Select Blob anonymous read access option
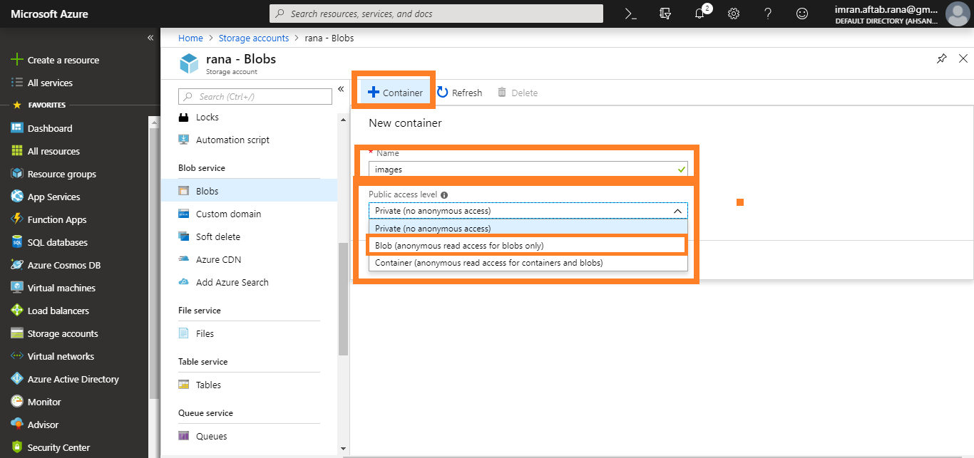The width and height of the screenshot is (974, 458). pos(463,244)
